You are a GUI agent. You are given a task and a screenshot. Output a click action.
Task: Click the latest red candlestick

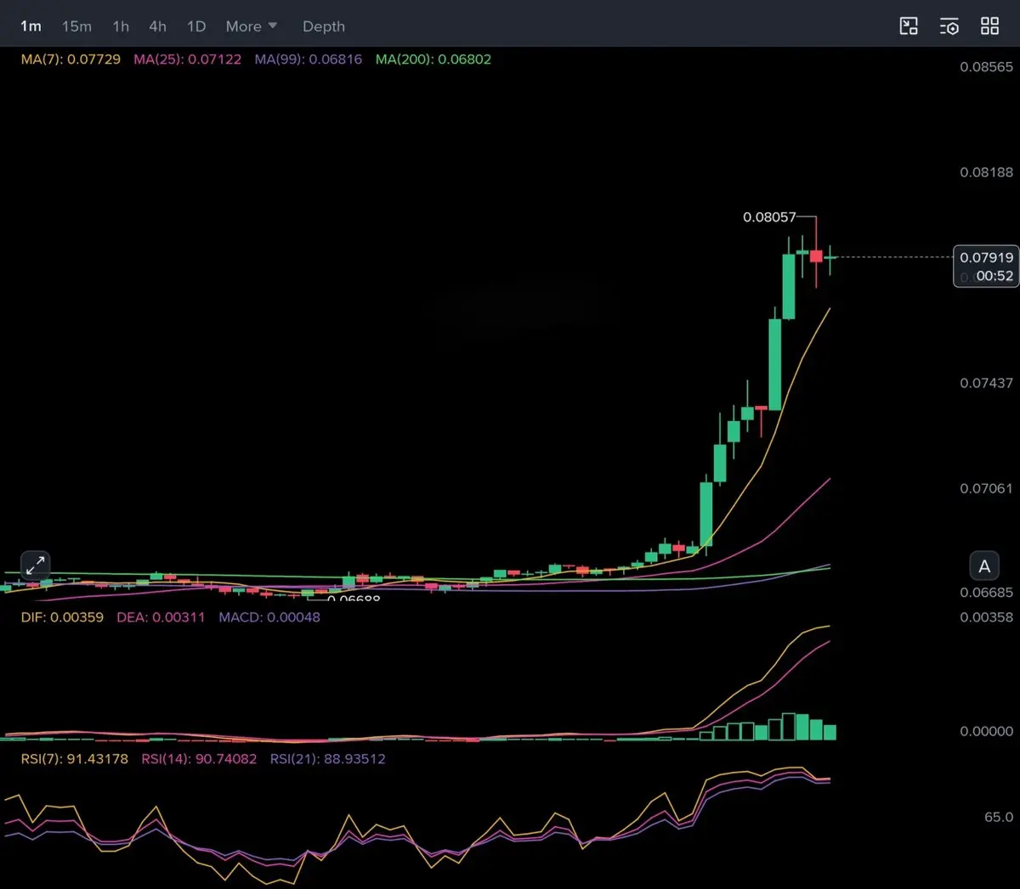click(x=816, y=256)
